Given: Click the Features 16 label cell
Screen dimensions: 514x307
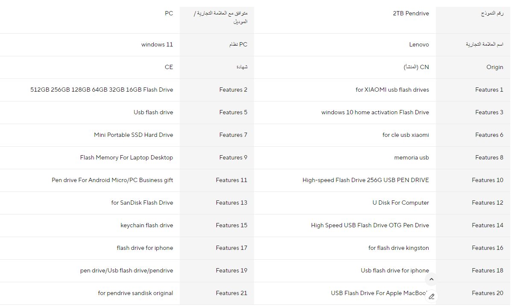Looking at the screenshot, I should (x=473, y=248).
